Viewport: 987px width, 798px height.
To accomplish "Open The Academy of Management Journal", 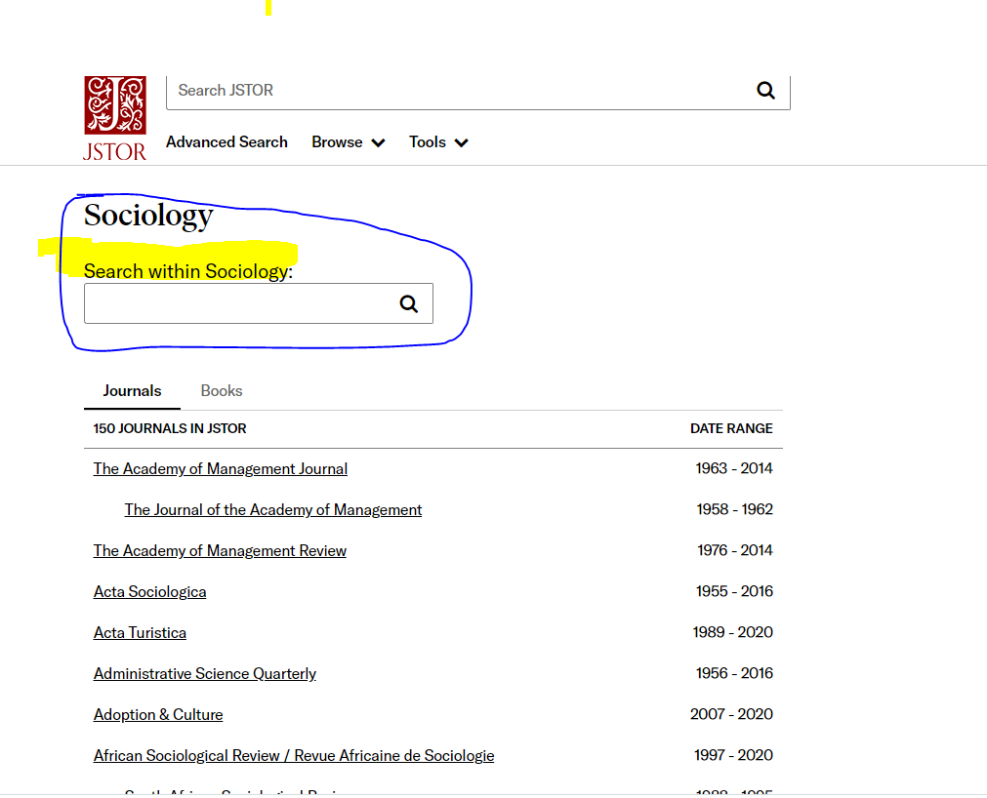I will coord(221,469).
